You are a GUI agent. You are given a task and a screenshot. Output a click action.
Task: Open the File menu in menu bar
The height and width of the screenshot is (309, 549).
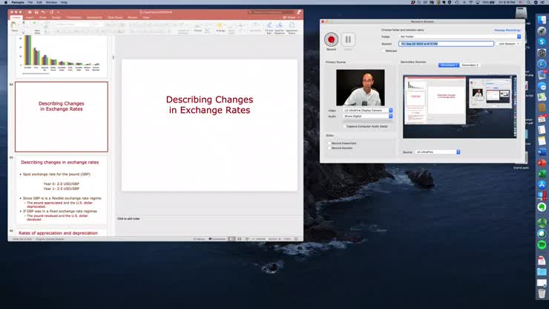click(30, 2)
